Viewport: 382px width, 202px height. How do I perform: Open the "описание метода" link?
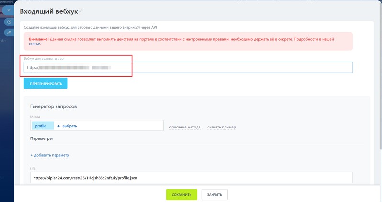[185, 127]
